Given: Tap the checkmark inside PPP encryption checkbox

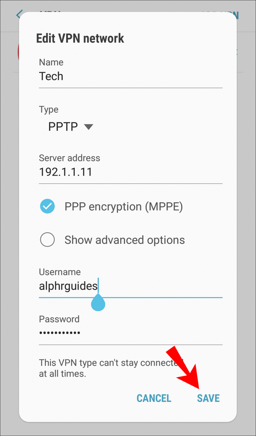Looking at the screenshot, I should [47, 206].
